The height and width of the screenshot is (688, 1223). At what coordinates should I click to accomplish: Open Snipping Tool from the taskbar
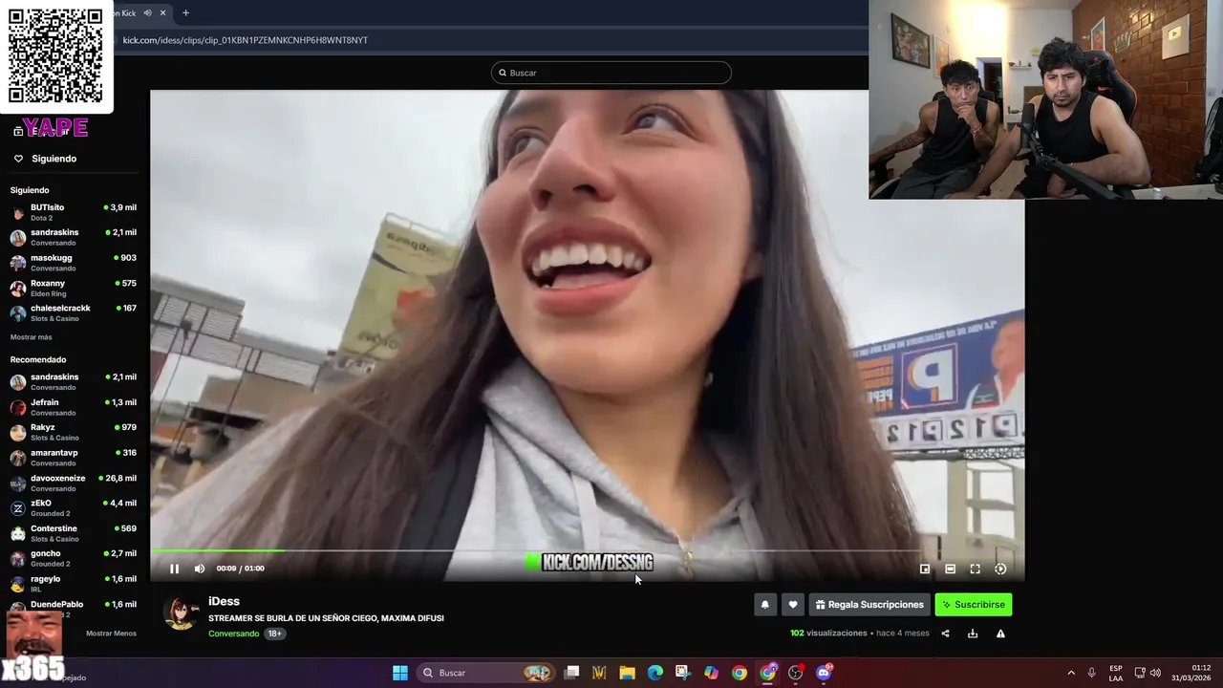683,673
